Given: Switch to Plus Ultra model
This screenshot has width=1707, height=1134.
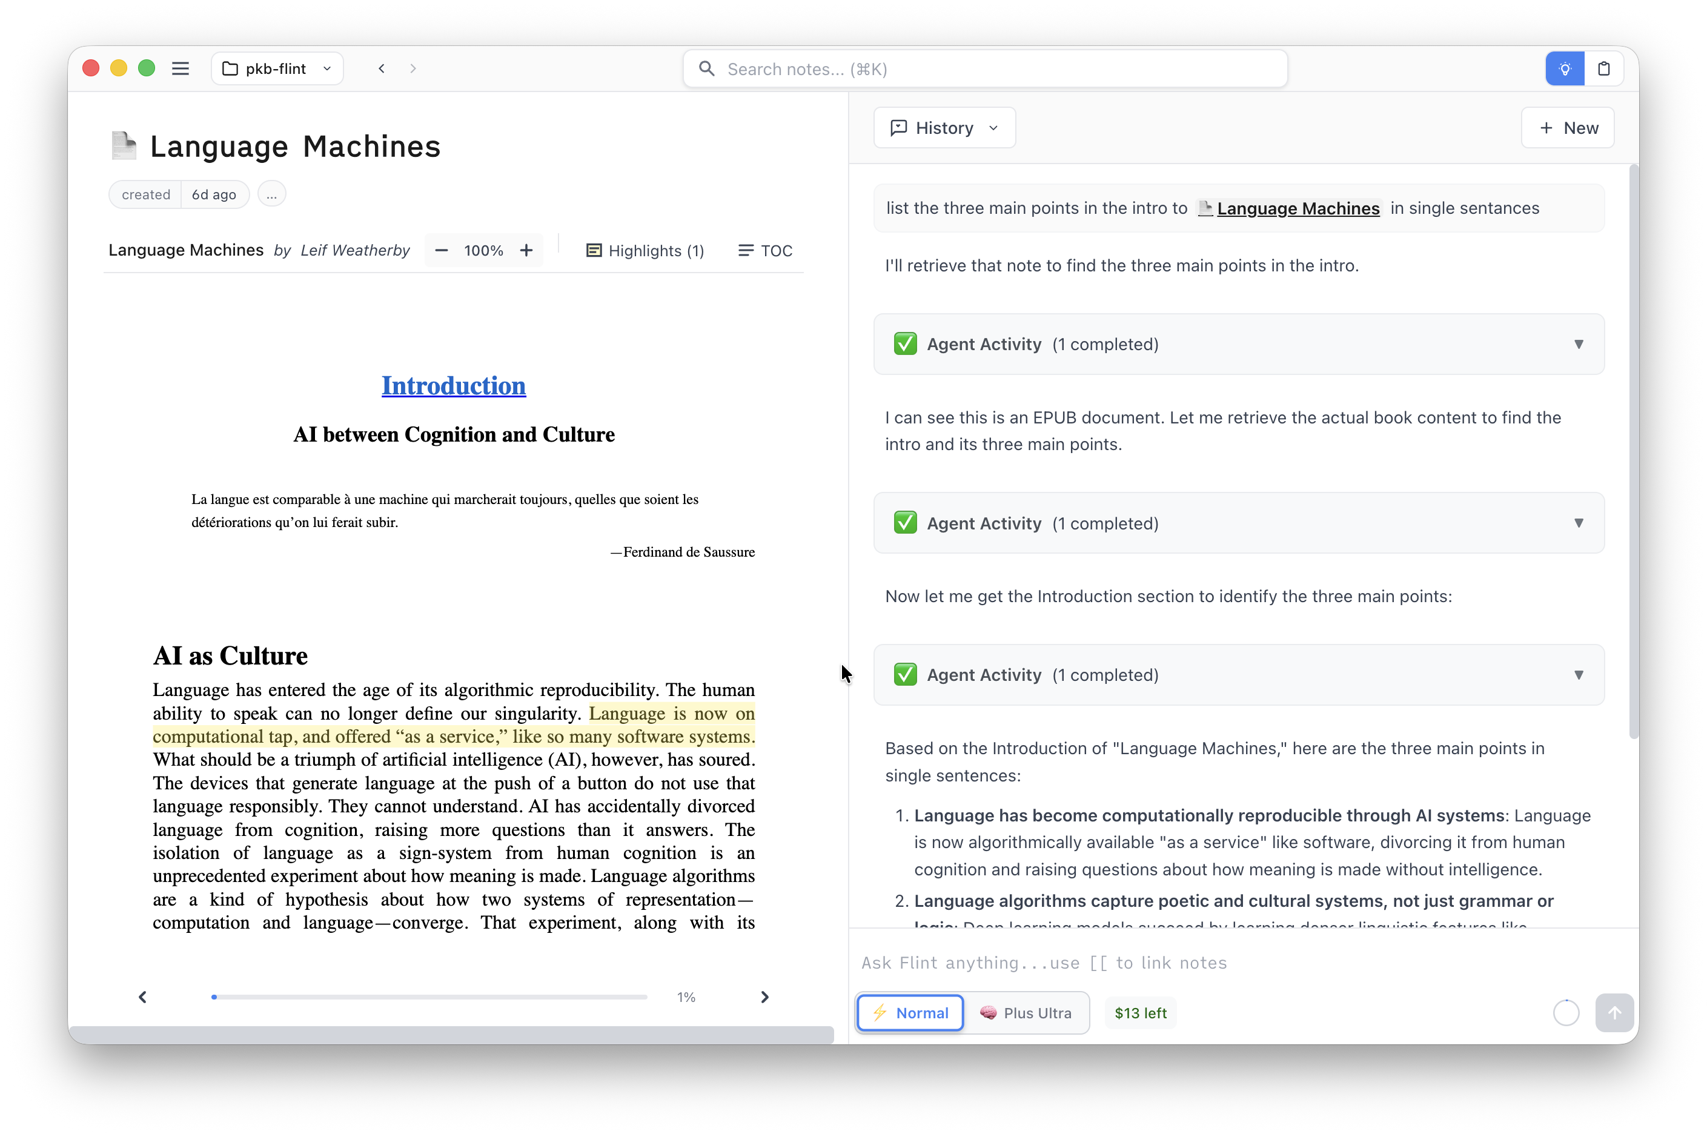Looking at the screenshot, I should pos(1027,1012).
